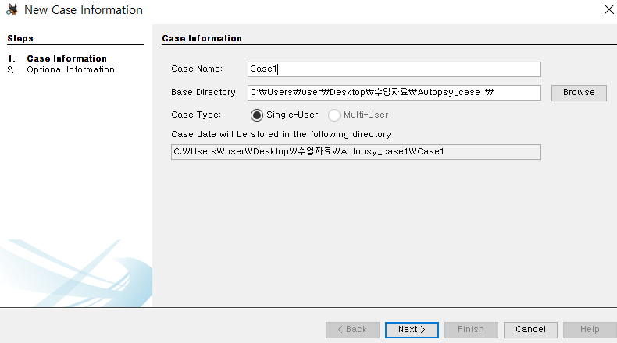
Task: Click the Autopsy dog icon in title bar
Action: (12, 9)
